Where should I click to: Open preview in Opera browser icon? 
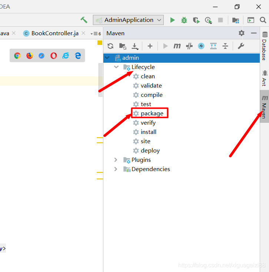pos(54,56)
